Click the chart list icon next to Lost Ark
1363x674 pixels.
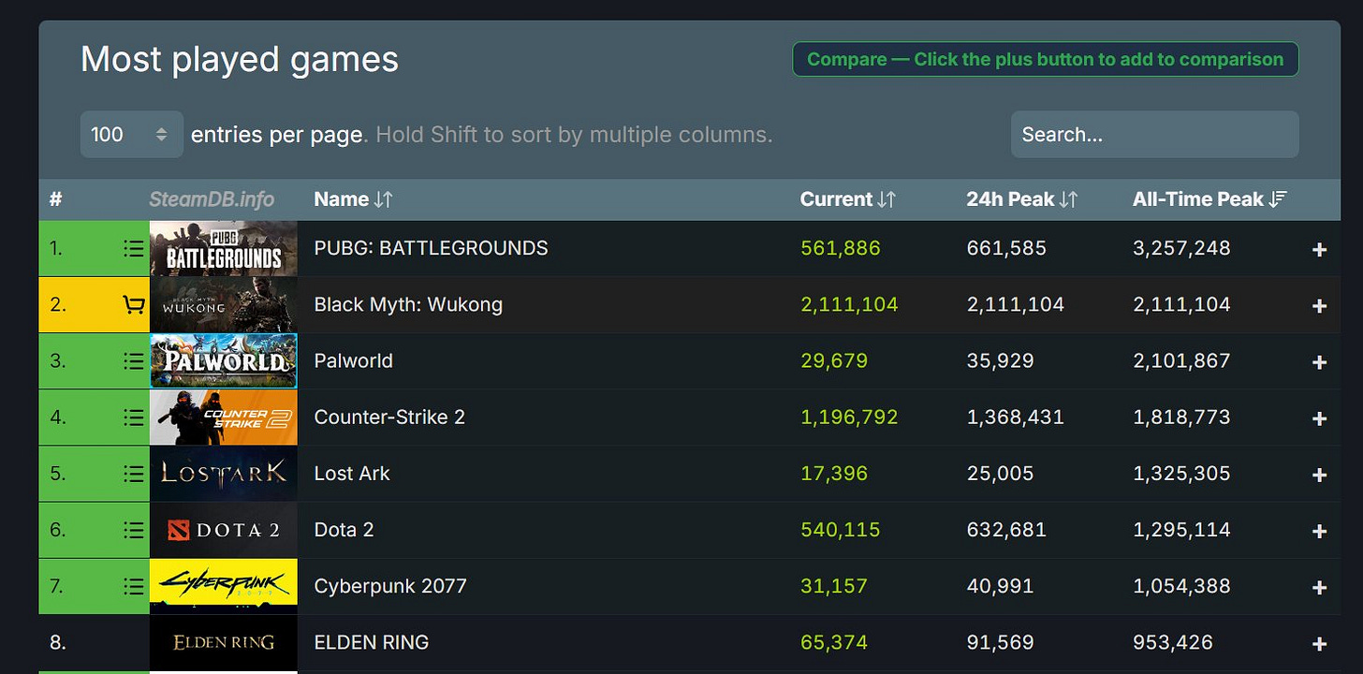[x=133, y=473]
